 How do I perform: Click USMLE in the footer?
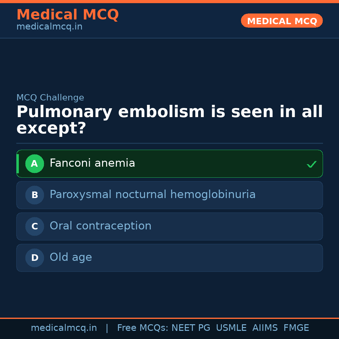click(231, 328)
